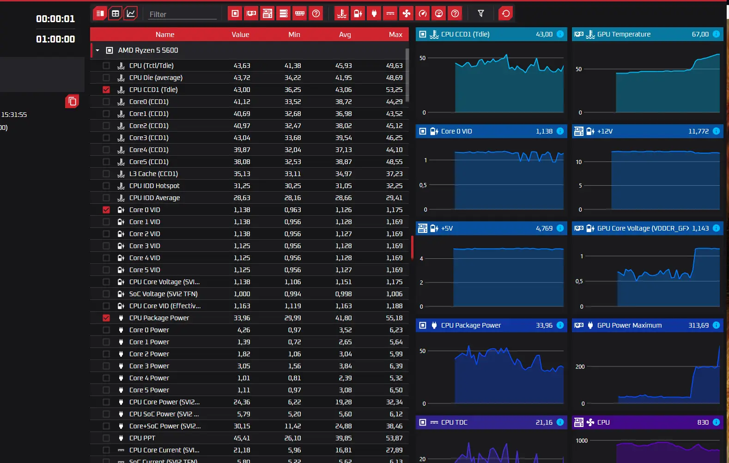Click the sensor table vertical scrollbar

[407, 74]
